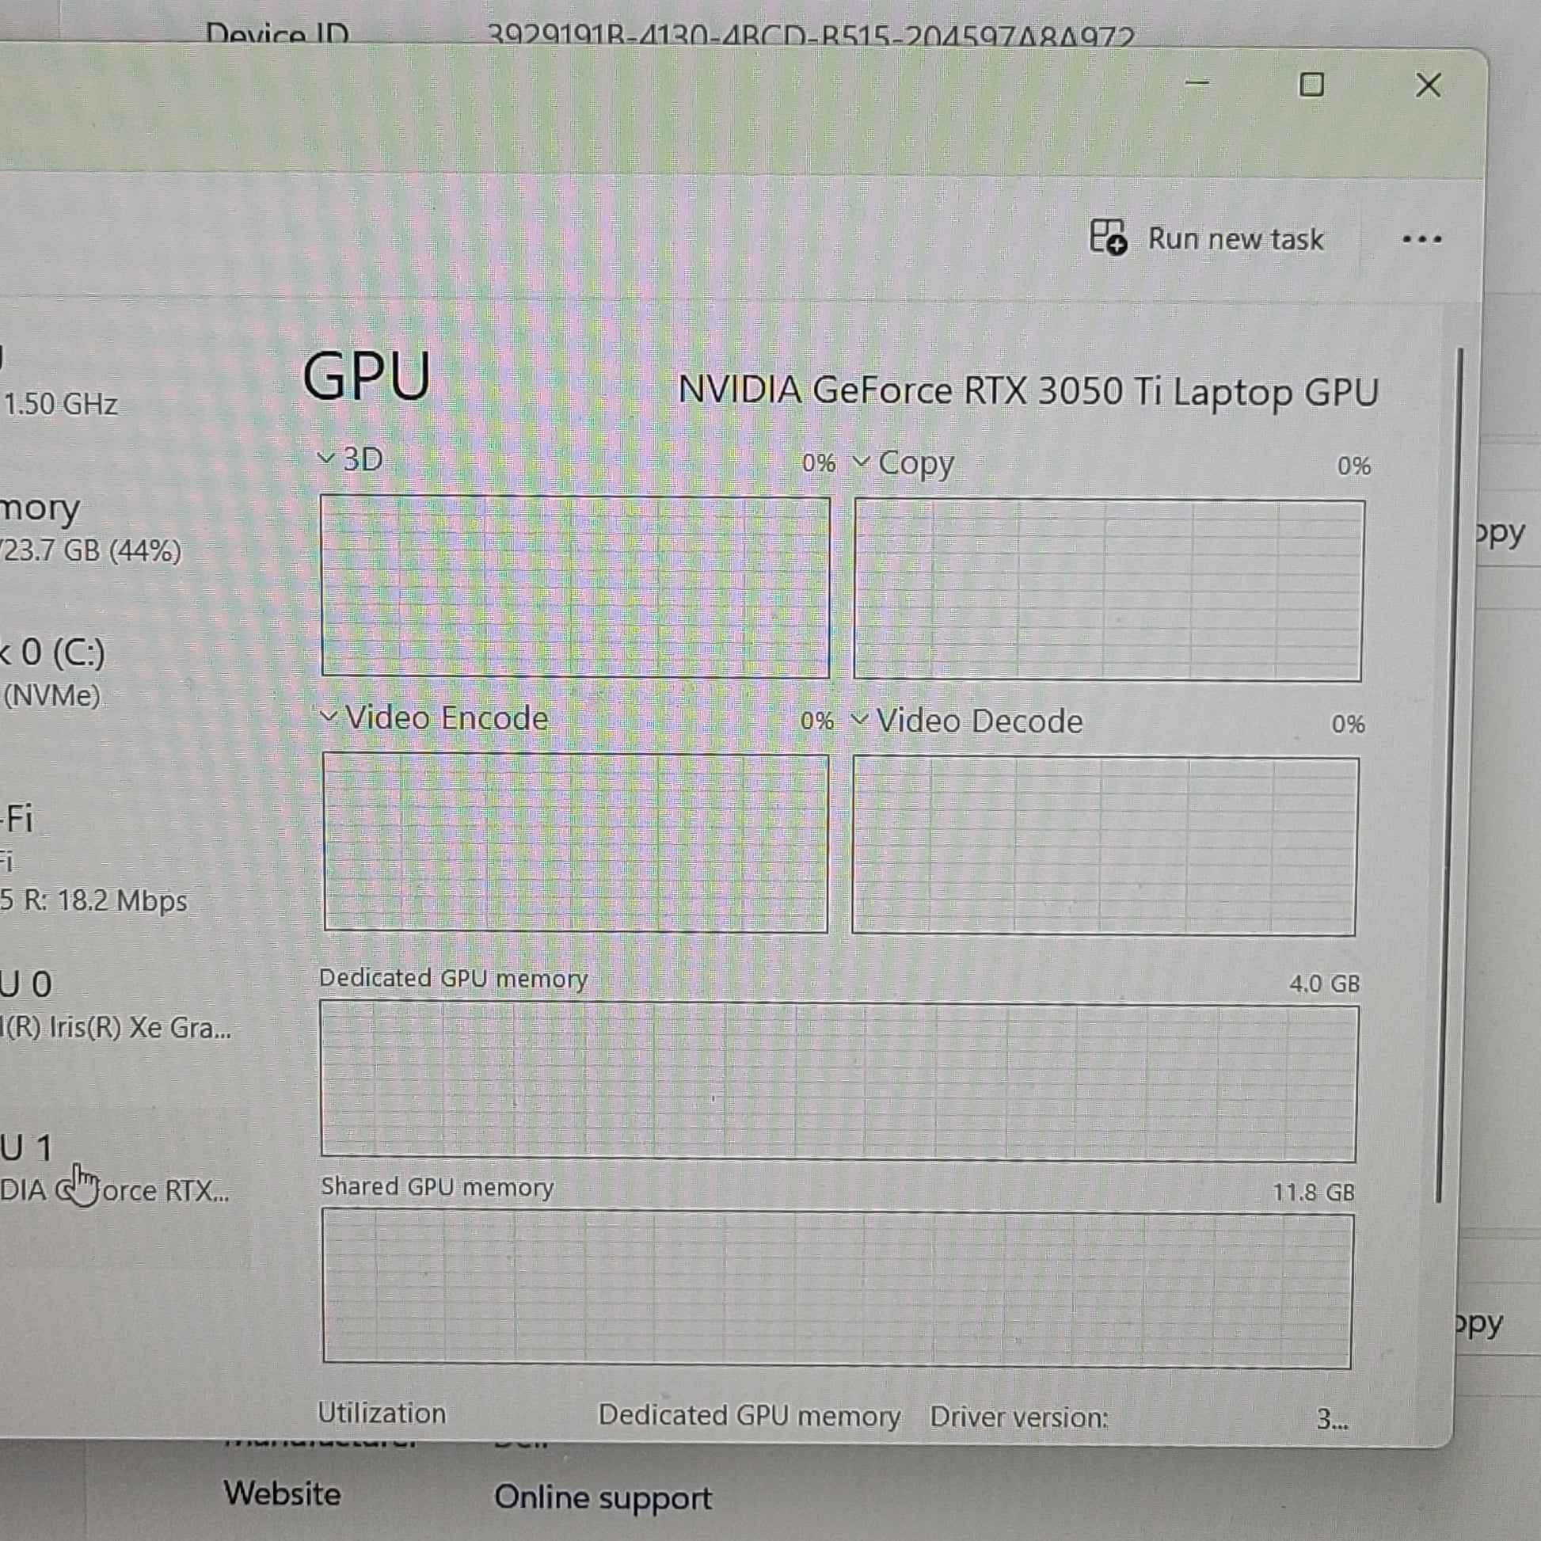Click the Device ID value in background window
Viewport: 1541px width, 1541px height.
point(810,35)
